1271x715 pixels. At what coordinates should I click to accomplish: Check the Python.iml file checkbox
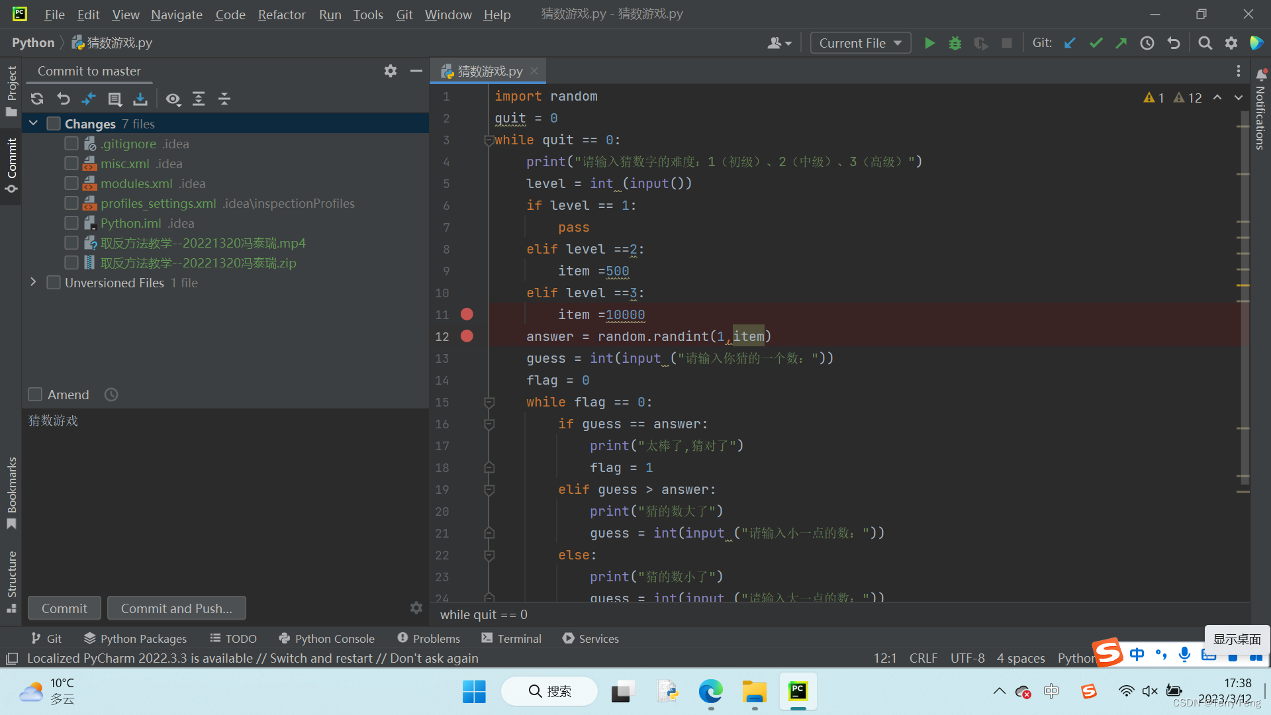71,223
